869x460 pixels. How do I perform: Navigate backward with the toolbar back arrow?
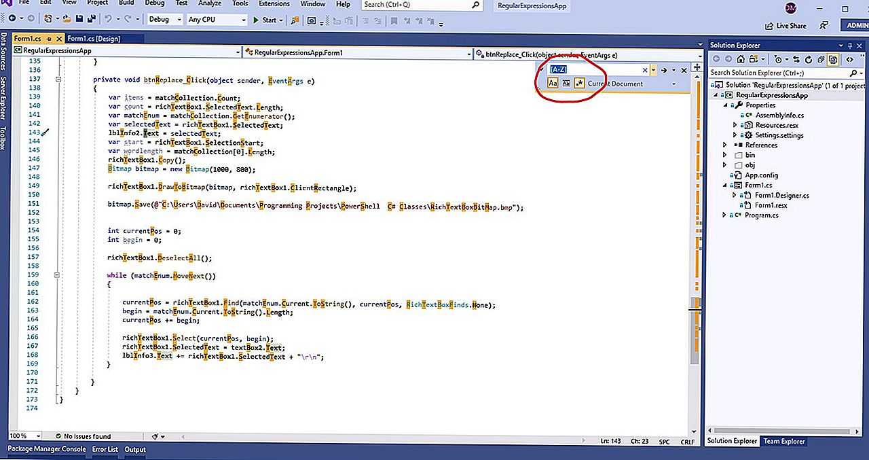coord(12,19)
